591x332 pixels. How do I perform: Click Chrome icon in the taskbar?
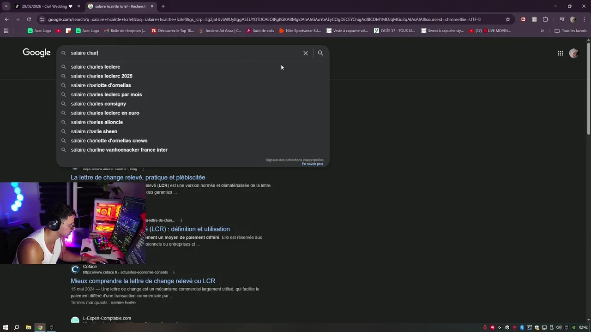[40, 327]
